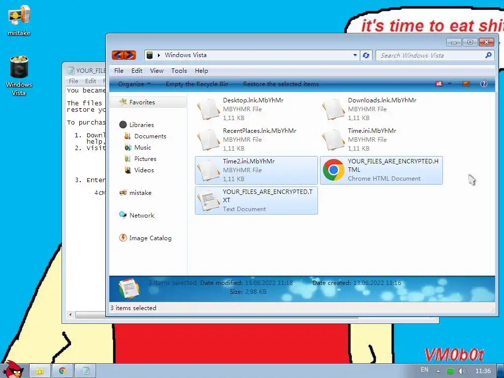504x378 pixels.
Task: Open the Windows Vista recycle bin desktop icon
Action: tap(19, 76)
